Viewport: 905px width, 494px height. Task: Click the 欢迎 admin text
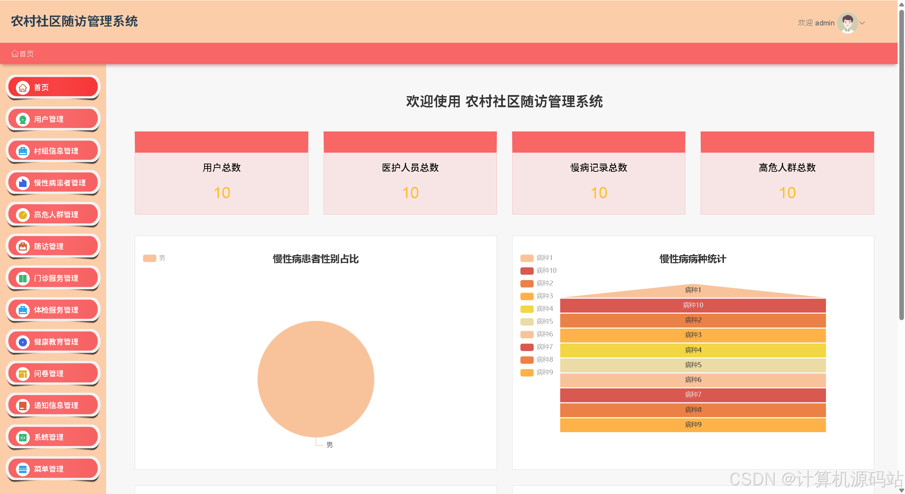816,23
